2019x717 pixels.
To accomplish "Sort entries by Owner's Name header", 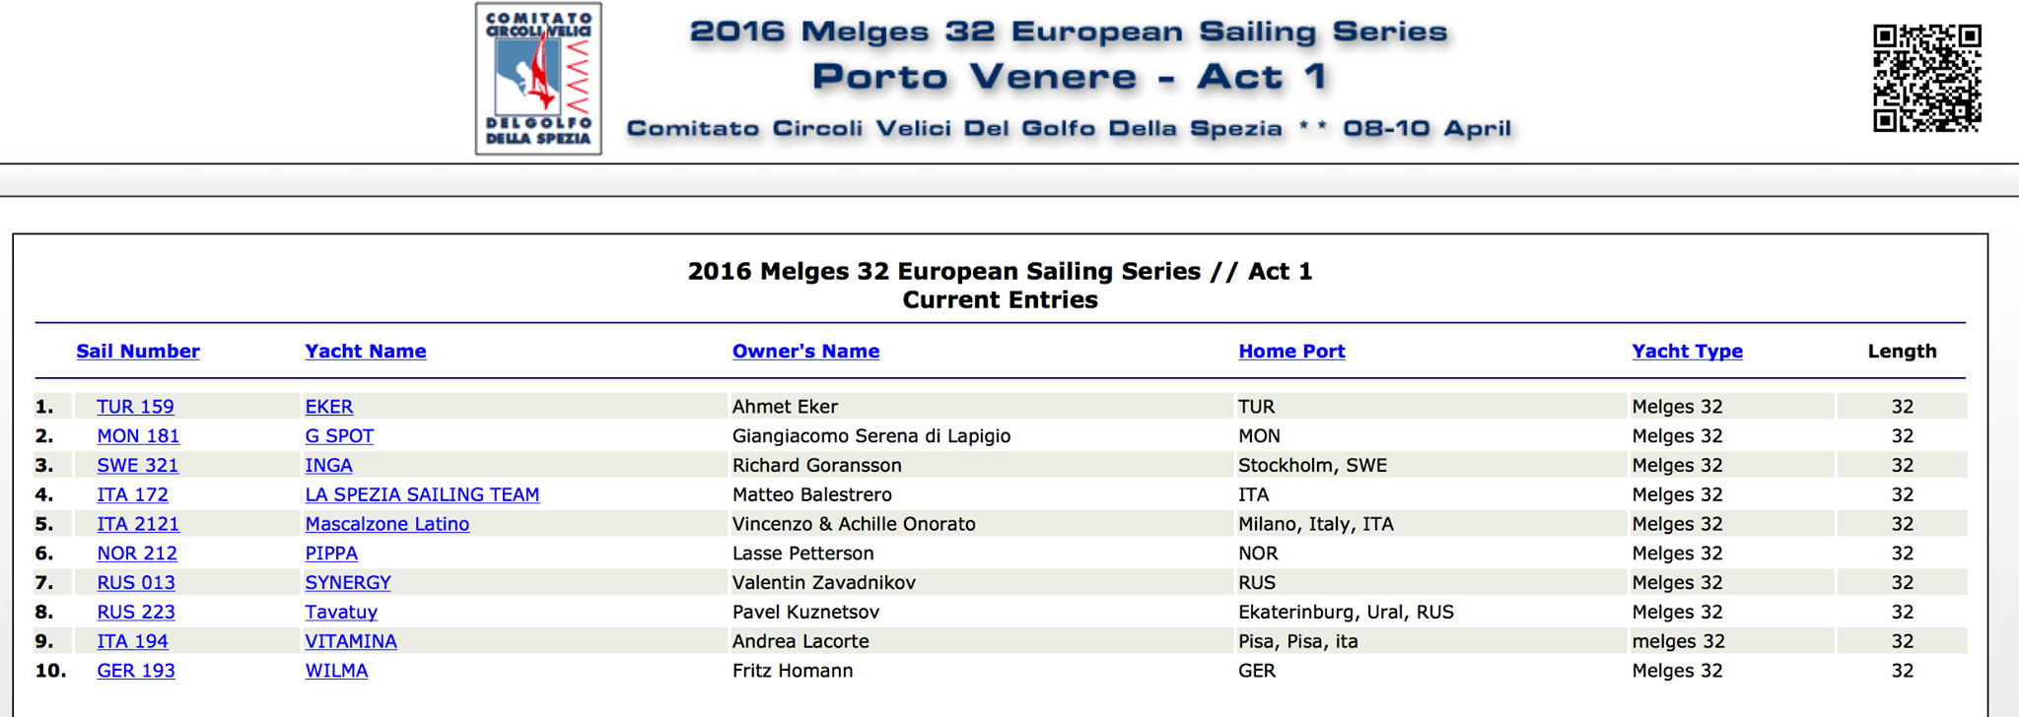I will tap(805, 352).
